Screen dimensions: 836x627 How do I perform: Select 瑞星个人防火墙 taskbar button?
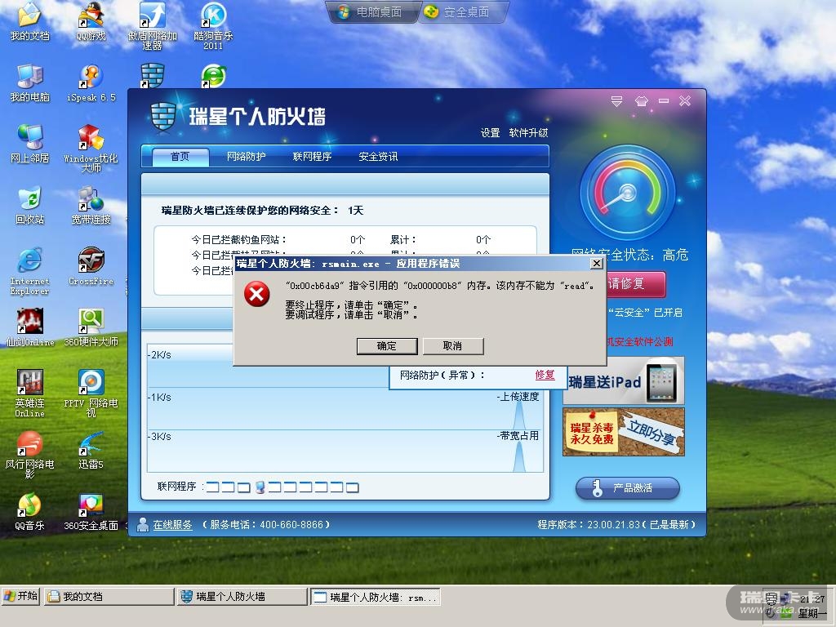pyautogui.click(x=242, y=597)
